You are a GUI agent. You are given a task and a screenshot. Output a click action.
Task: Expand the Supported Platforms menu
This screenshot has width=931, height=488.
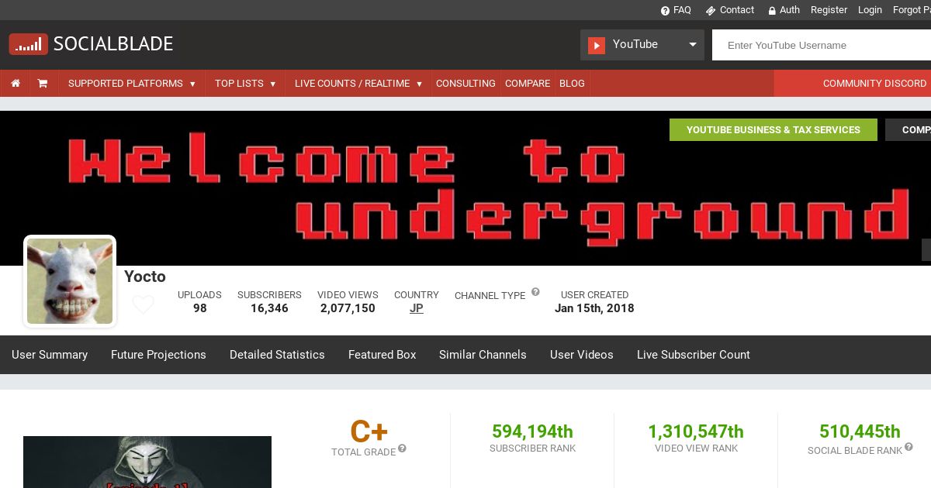tap(132, 84)
